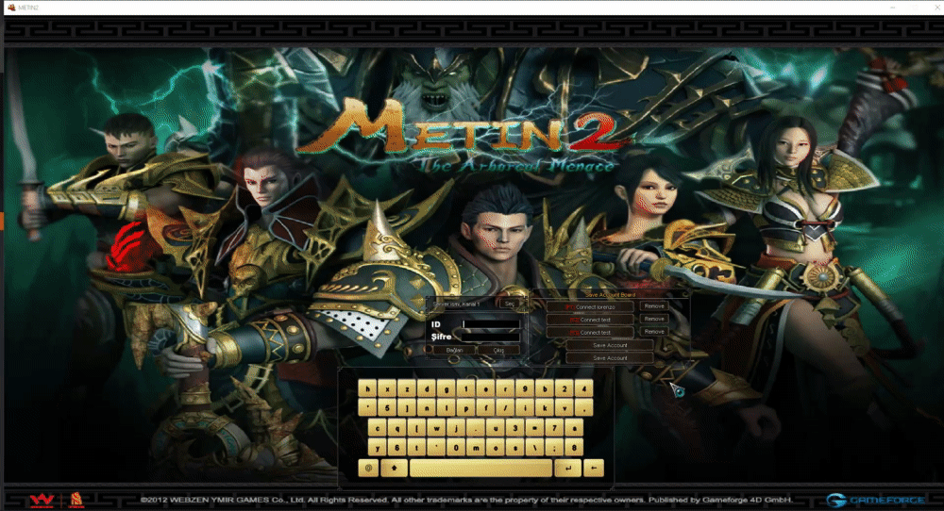Click the backslash key on virtual keyboard
The height and width of the screenshot is (511, 944).
click(534, 447)
